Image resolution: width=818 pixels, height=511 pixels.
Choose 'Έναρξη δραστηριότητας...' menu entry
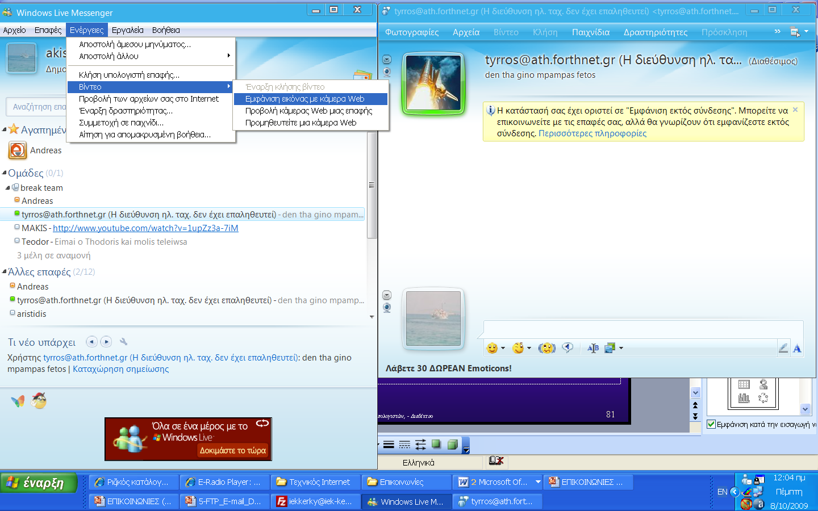[x=151, y=111]
